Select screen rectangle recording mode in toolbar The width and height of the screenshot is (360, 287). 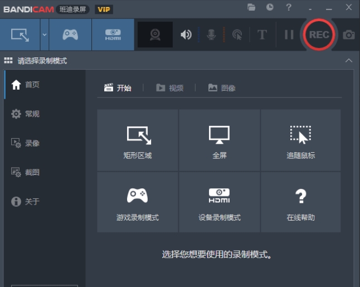20,35
